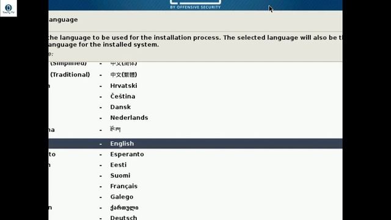Select Suomi as installation language
The image size is (391, 220).
(195, 175)
